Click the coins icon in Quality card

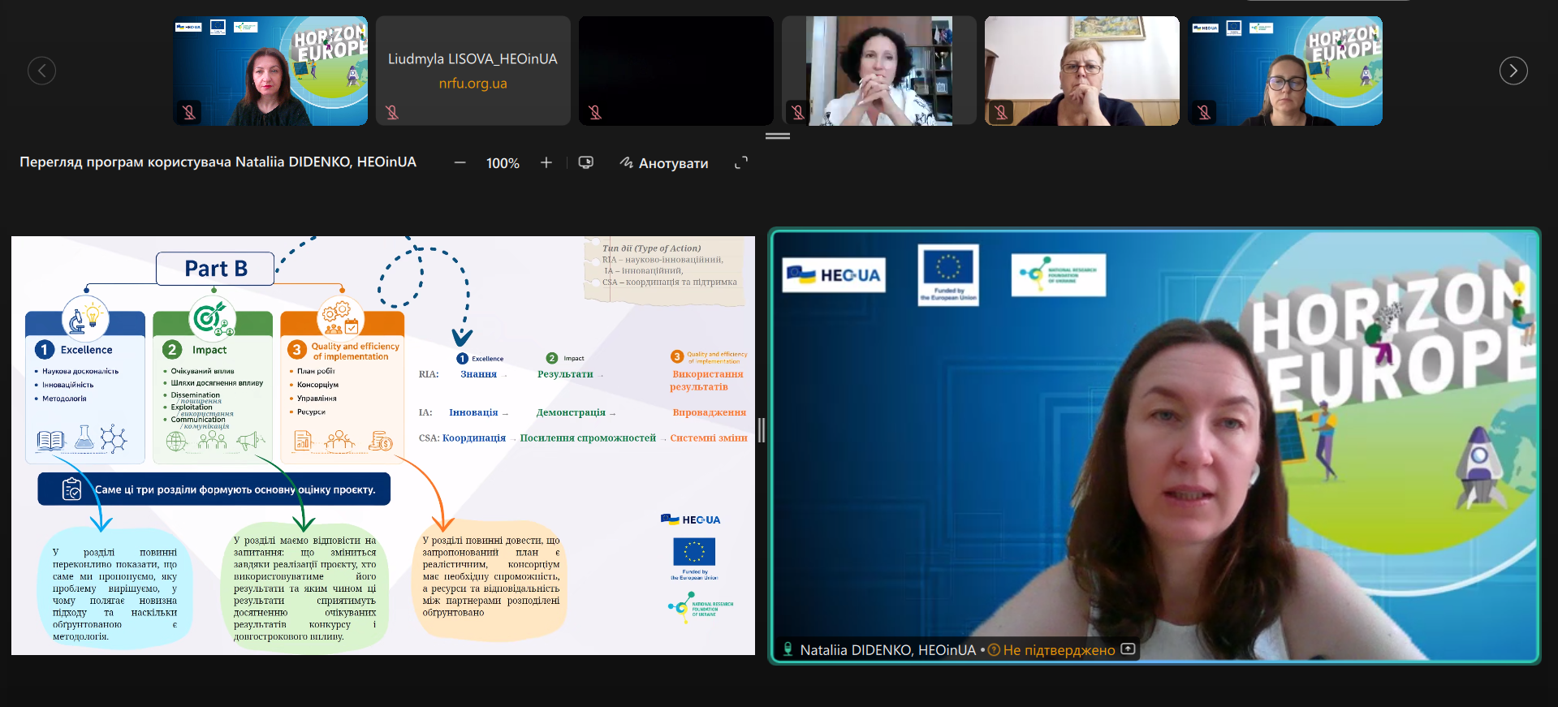pos(381,441)
